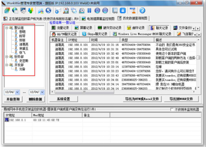Viewport: 206px width, 147px height.
Task: Select 林耀玉 in the client tree
Action: [24, 48]
